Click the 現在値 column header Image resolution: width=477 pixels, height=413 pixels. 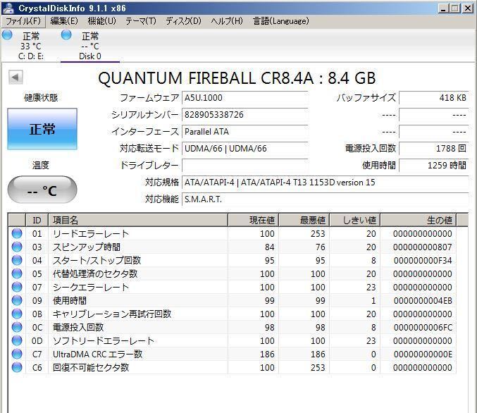(x=254, y=220)
